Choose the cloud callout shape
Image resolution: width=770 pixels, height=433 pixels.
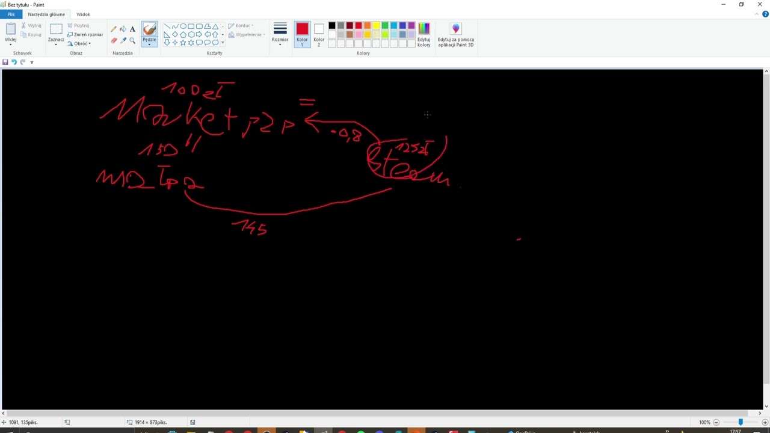click(x=215, y=42)
